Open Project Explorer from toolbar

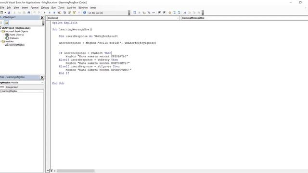(64, 12)
